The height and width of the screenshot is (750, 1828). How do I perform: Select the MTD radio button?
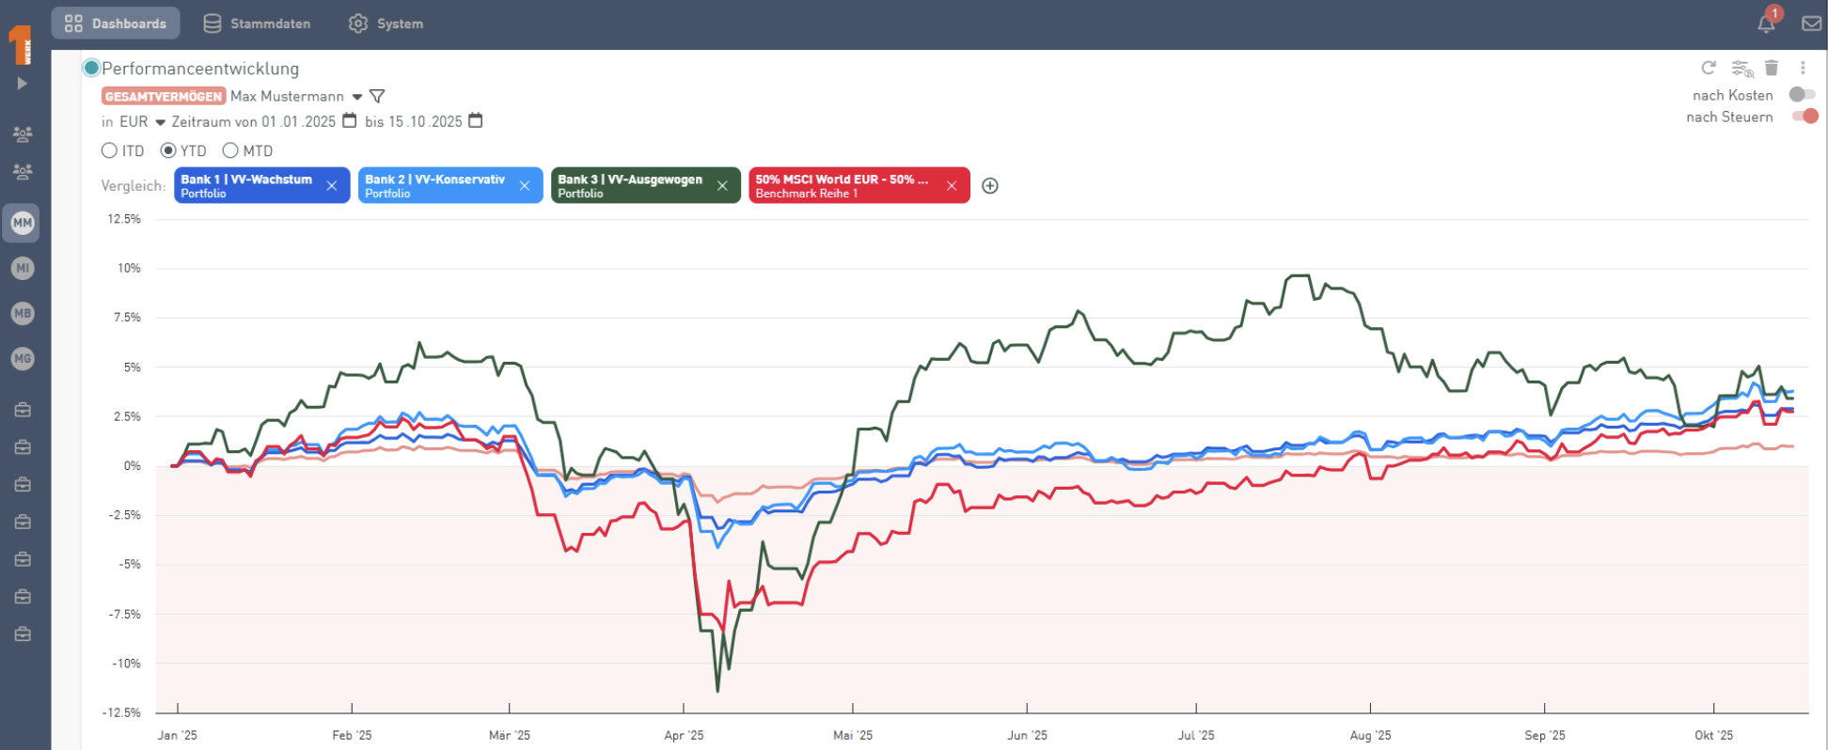click(230, 150)
